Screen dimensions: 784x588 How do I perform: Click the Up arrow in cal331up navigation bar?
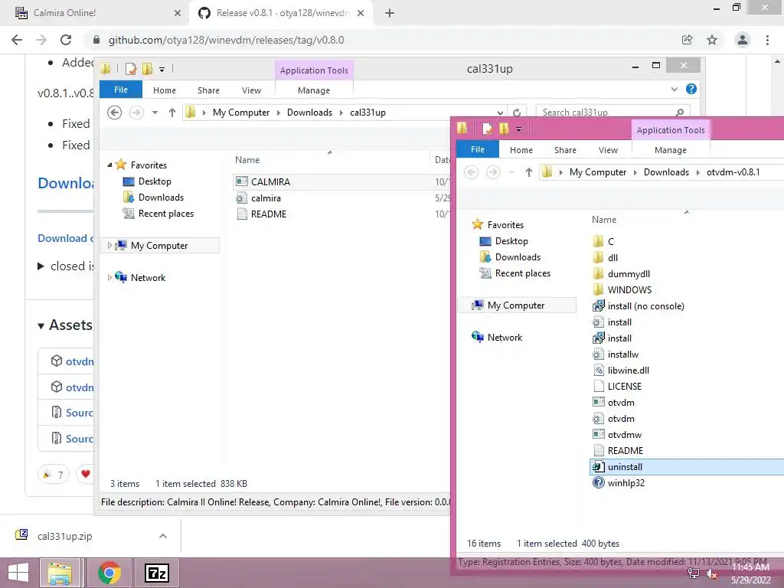coord(172,113)
